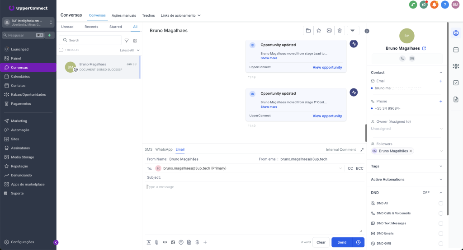Check the select-all results checkbox
Image resolution: width=463 pixels, height=250 pixels.
pyautogui.click(x=61, y=50)
